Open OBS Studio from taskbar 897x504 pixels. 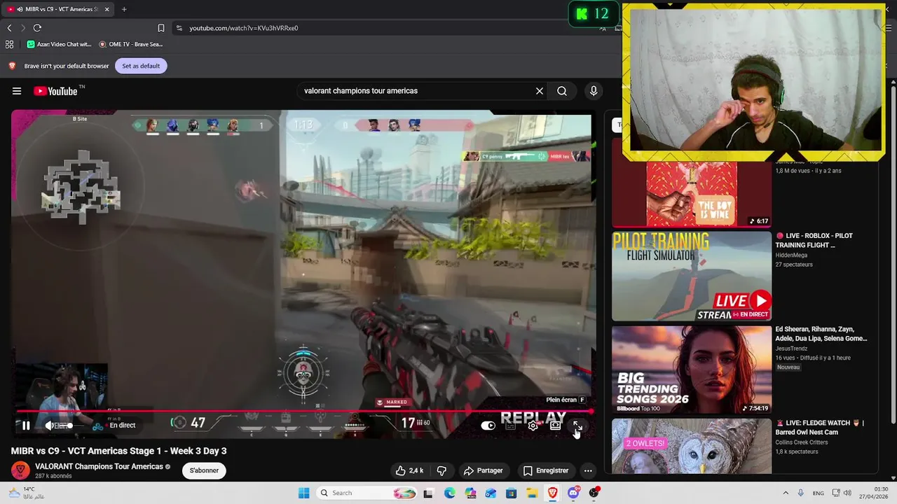pyautogui.click(x=594, y=493)
